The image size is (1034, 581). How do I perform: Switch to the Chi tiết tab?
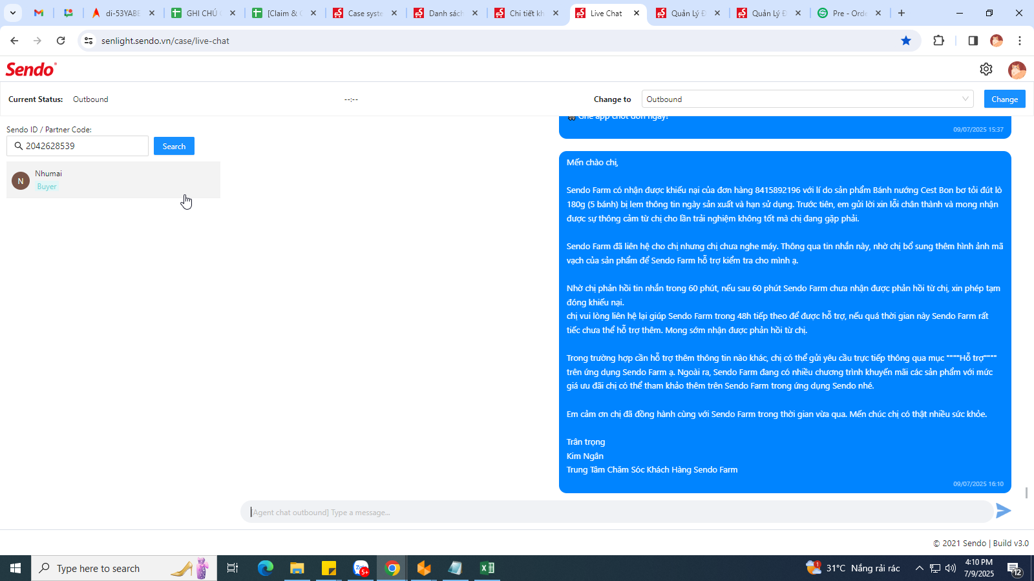[x=527, y=13]
